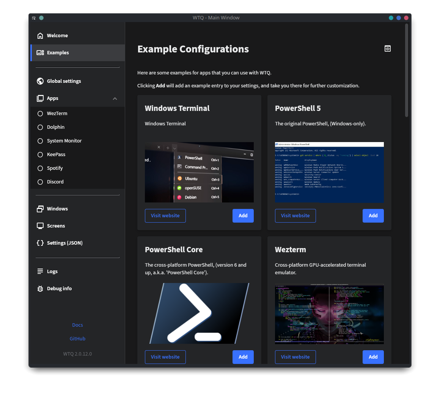Screen dimensions: 440x400
Task: Visit website for PowerShell Core
Action: coord(165,357)
